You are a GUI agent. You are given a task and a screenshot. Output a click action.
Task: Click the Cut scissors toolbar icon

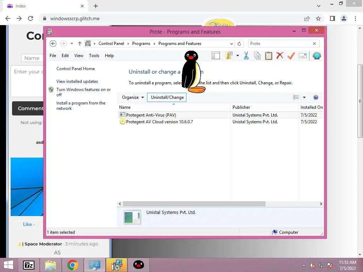[246, 56]
